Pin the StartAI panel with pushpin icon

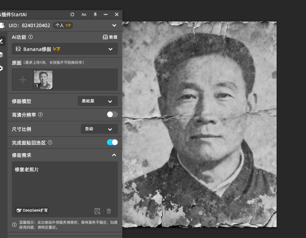(95, 14)
